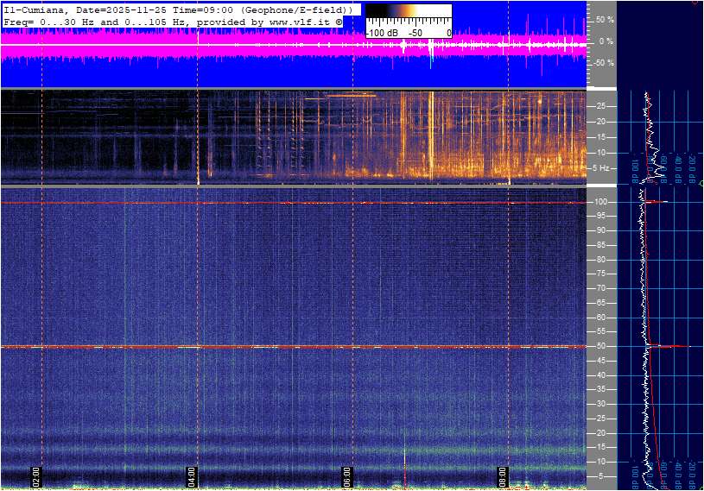Click the 50 % amplitude axis label
Image resolution: width=704 pixels, height=491 pixels.
point(606,19)
